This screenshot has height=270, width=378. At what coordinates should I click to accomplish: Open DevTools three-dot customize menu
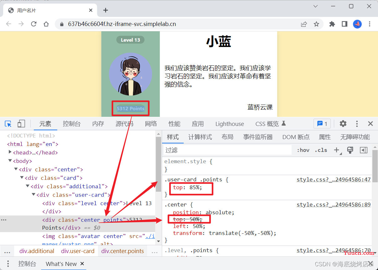[357, 124]
